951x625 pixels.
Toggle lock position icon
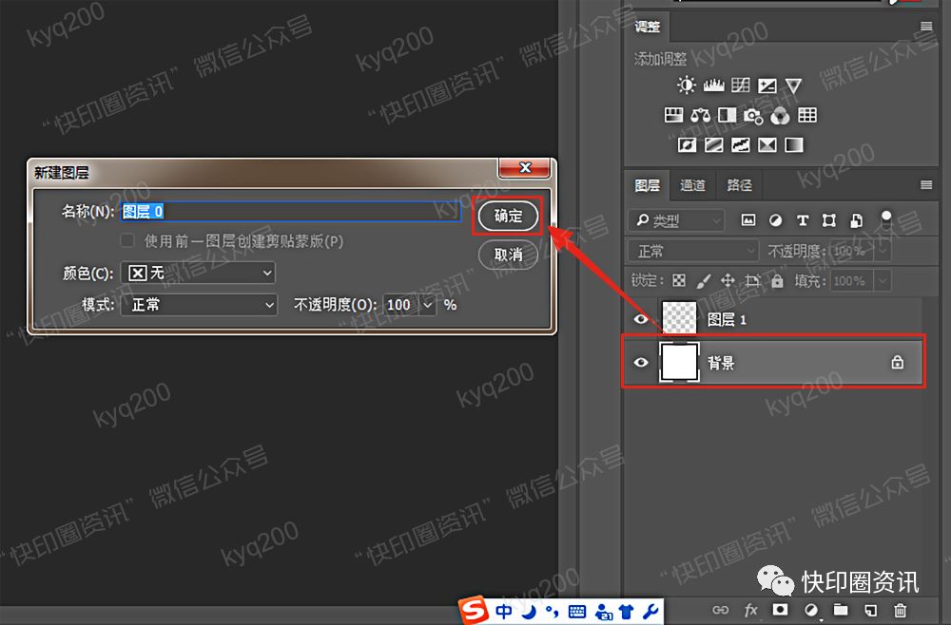(728, 280)
